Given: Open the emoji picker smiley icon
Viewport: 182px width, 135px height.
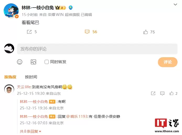Looking at the screenshot, I should coord(20,62).
